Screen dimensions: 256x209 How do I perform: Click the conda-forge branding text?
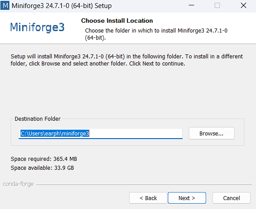[x=18, y=184]
